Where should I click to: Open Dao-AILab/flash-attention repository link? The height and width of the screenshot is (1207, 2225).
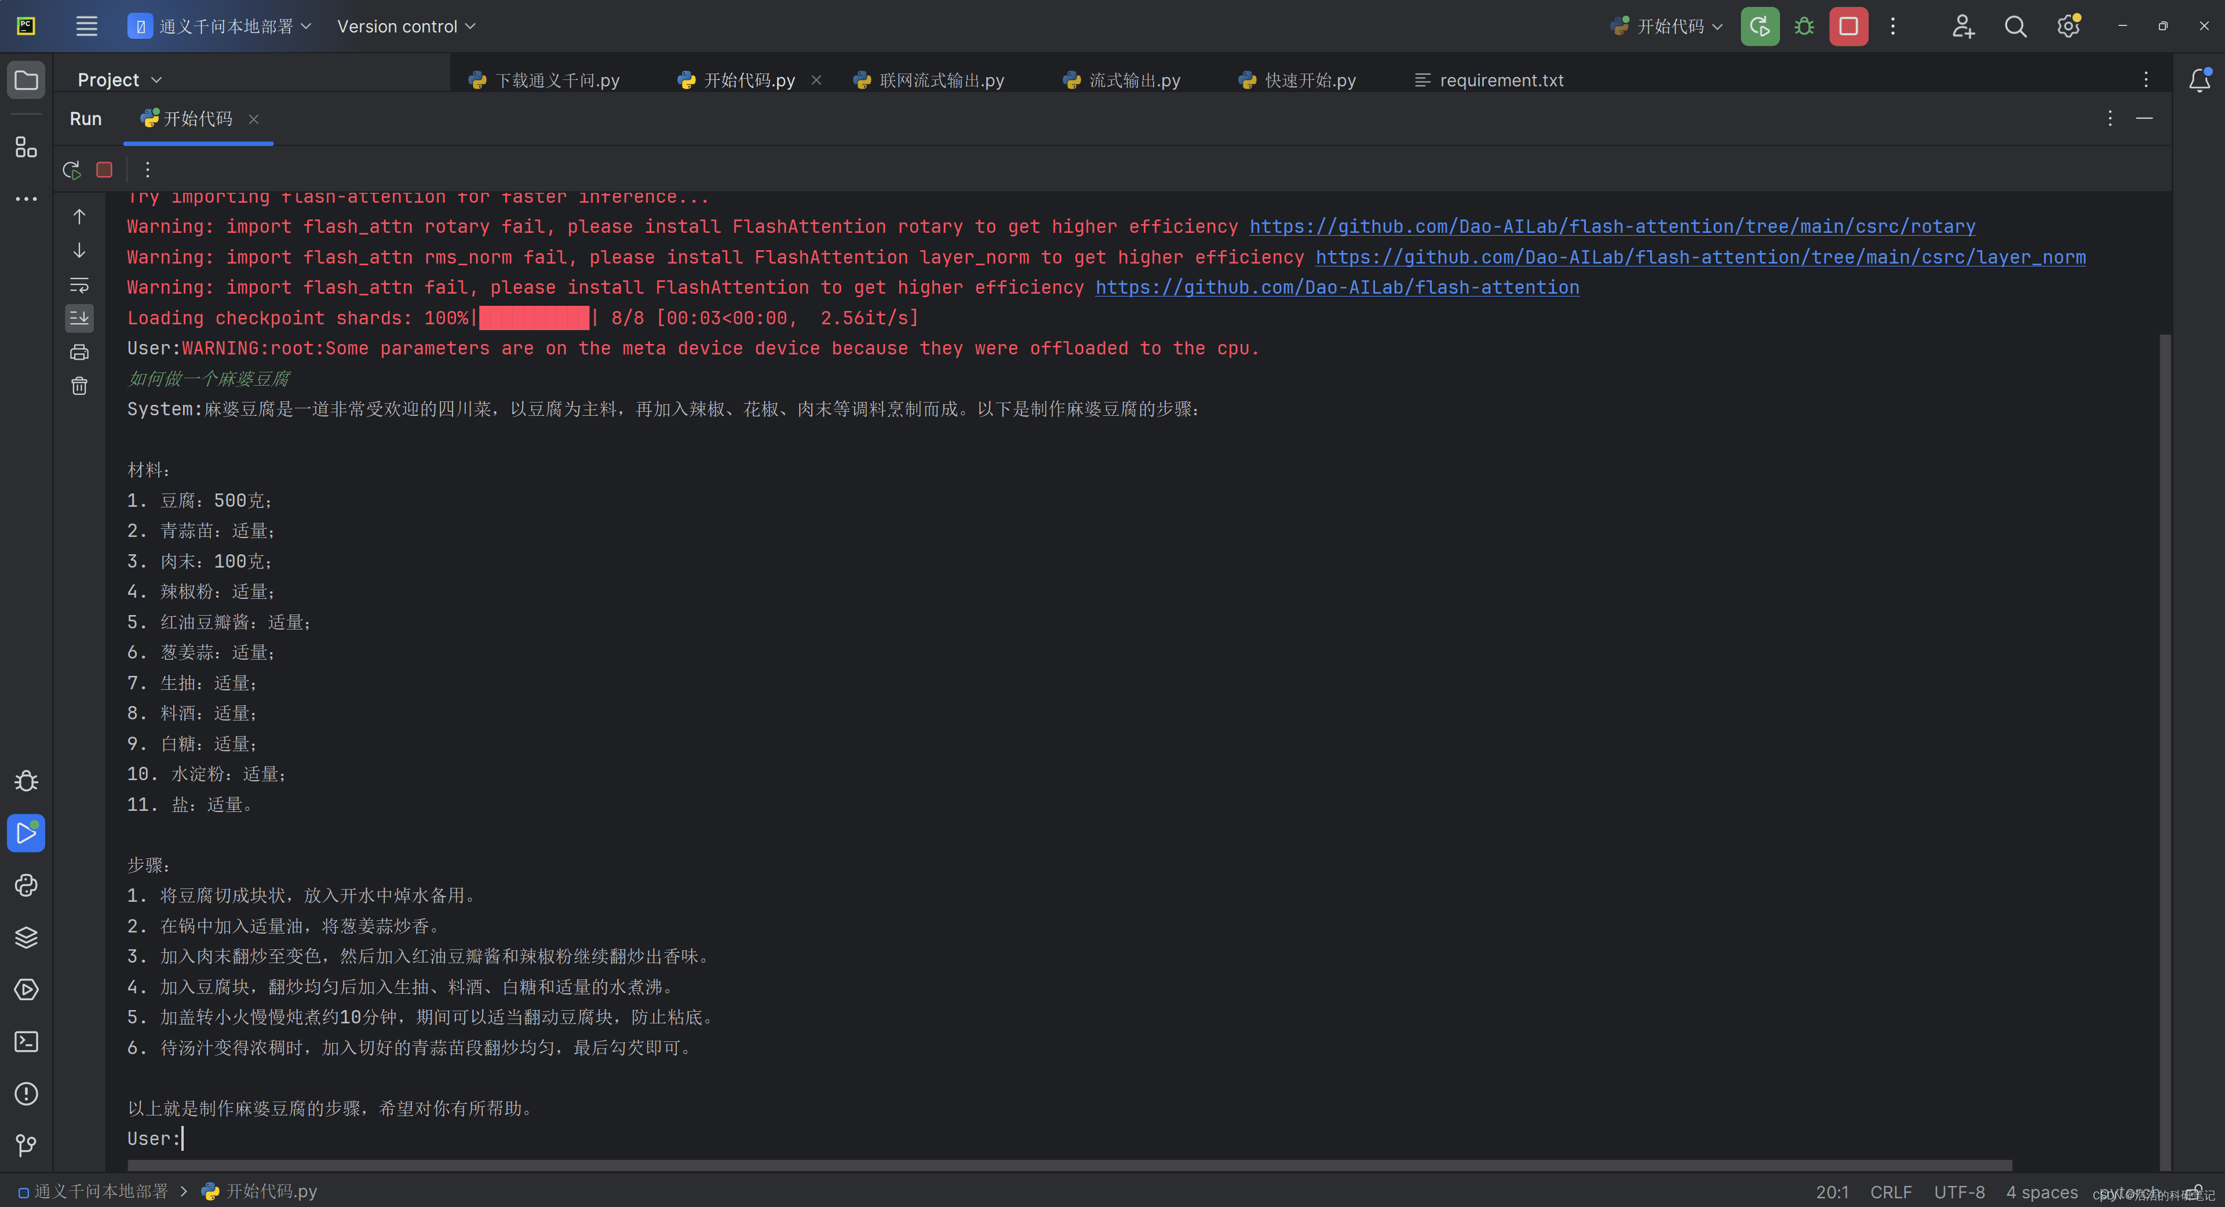(1337, 287)
